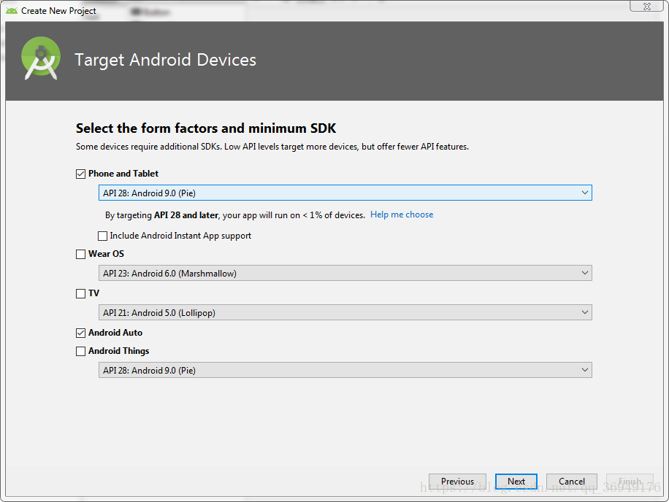Check the Android Things checkbox
The image size is (669, 502).
[x=80, y=351]
